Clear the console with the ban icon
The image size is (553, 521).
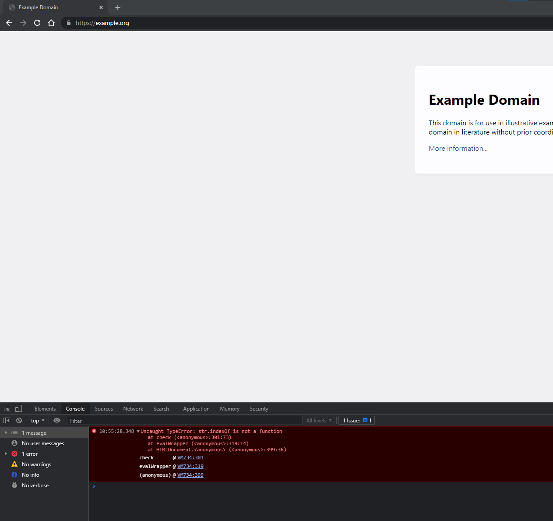coord(19,420)
